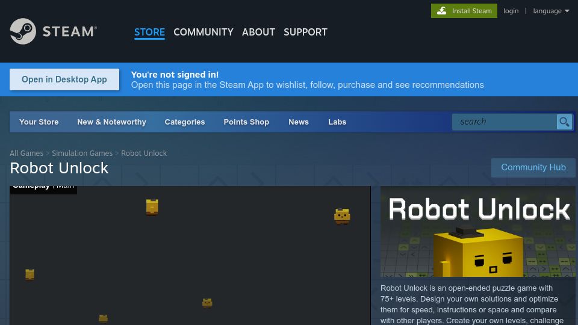This screenshot has height=325, width=578.
Task: Click the Steam logo icon
Action: [x=23, y=31]
